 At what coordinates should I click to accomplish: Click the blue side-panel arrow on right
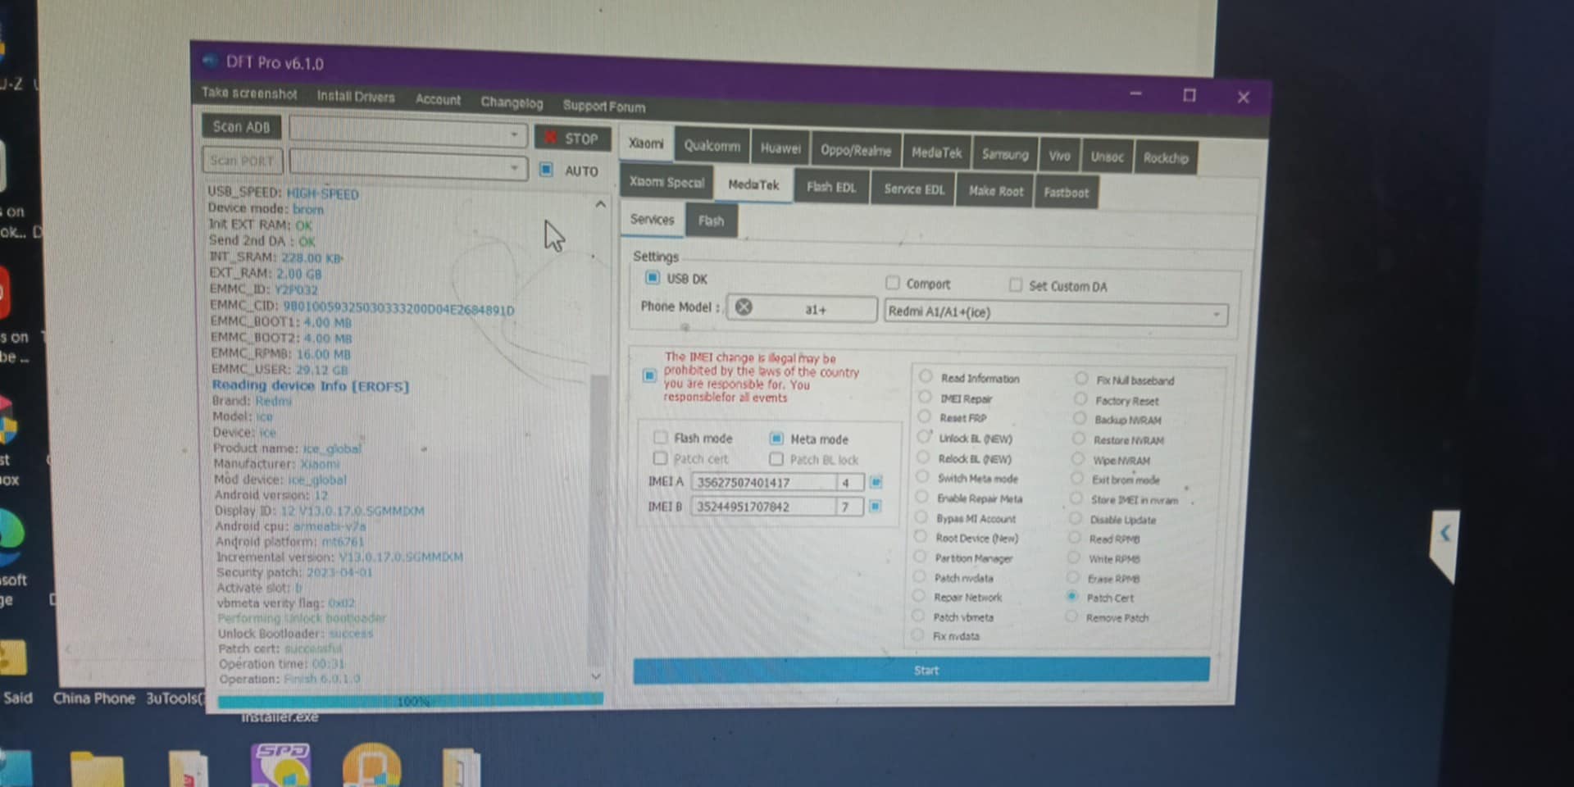pos(1445,534)
